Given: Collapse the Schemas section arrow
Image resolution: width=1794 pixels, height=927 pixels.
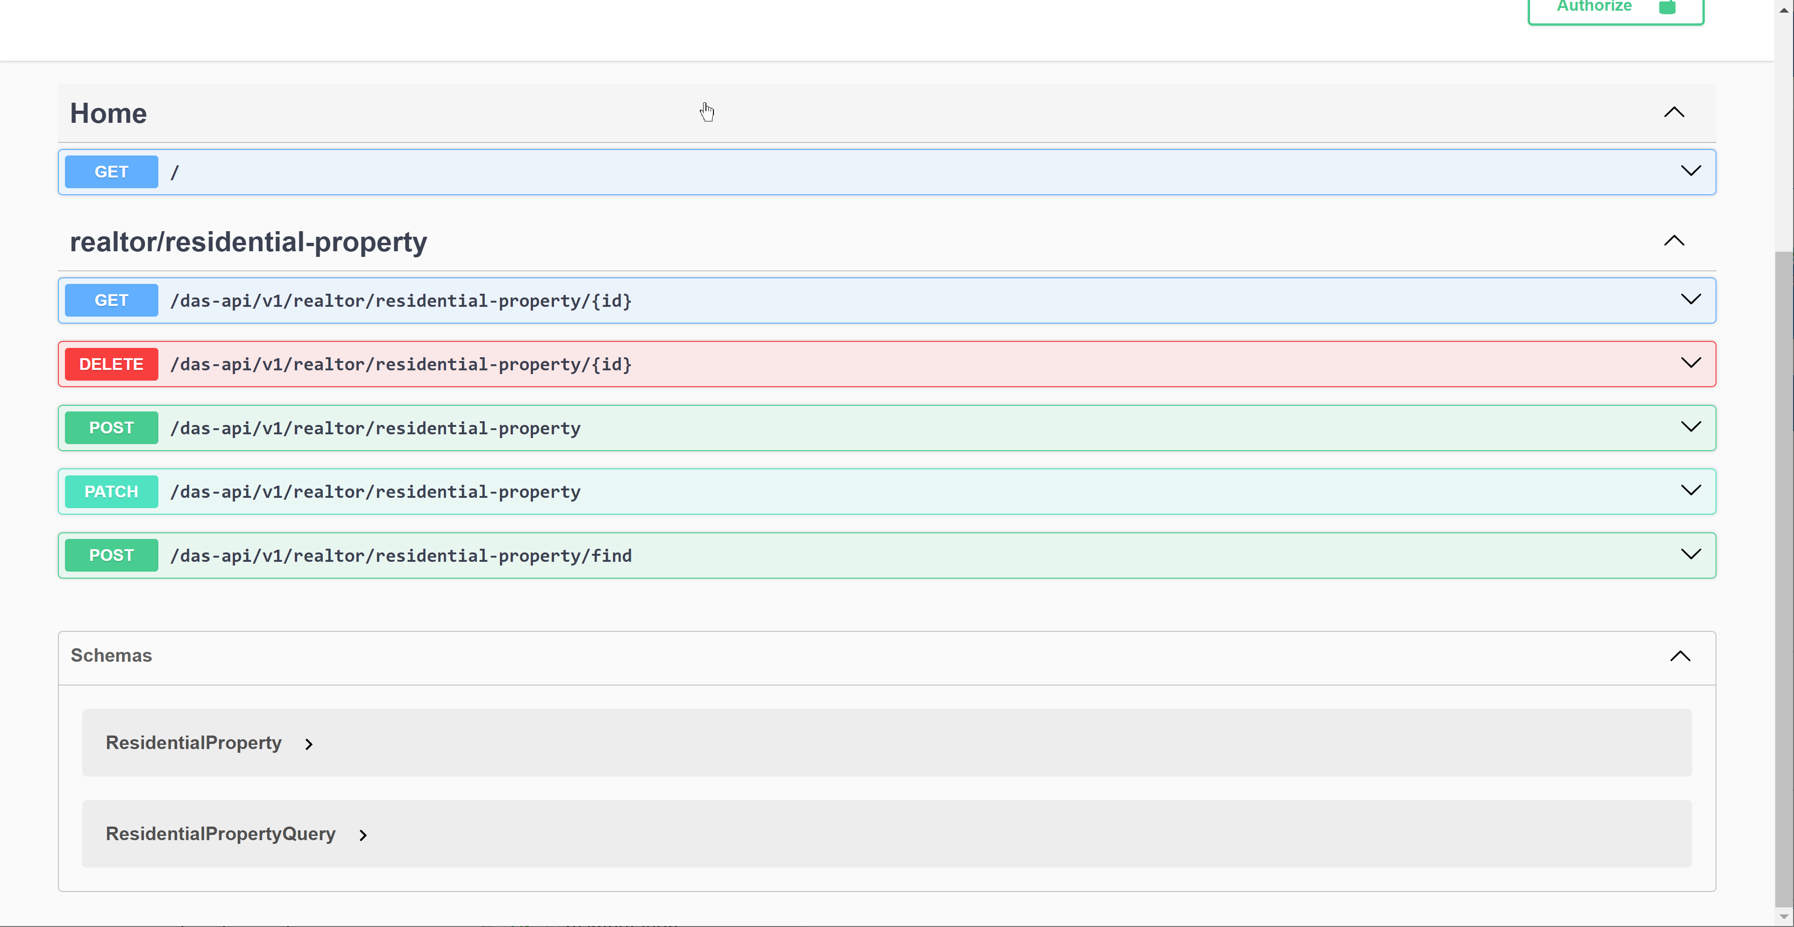Looking at the screenshot, I should pyautogui.click(x=1680, y=656).
